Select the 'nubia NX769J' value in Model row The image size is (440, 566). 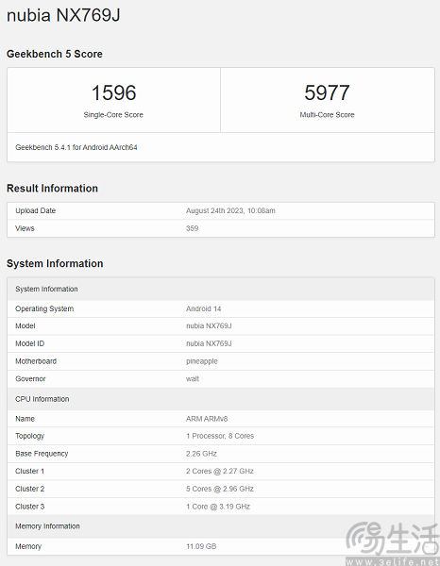(209, 326)
